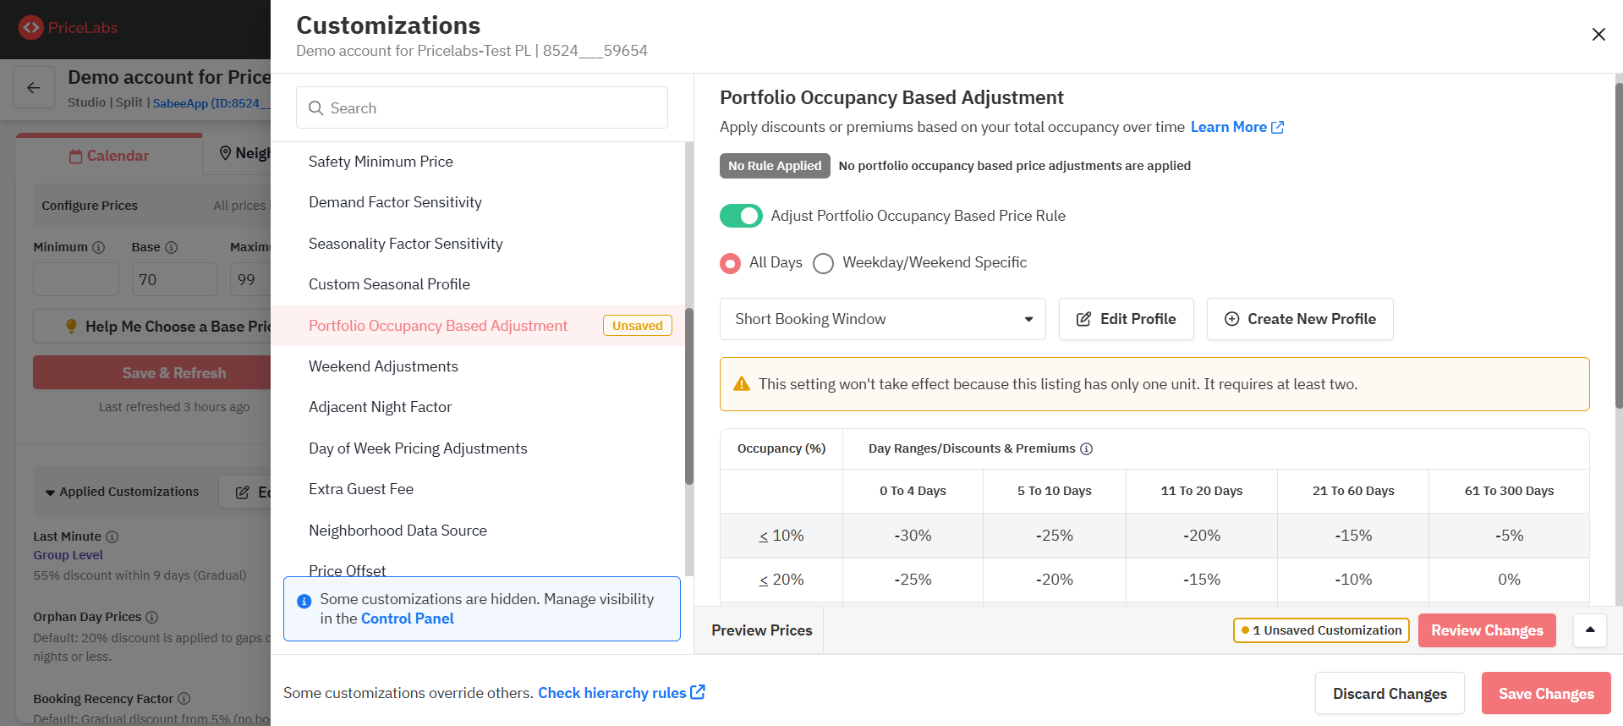Switch to the Calendar tab
Viewport: 1623px width, 726px height.
pyautogui.click(x=109, y=156)
